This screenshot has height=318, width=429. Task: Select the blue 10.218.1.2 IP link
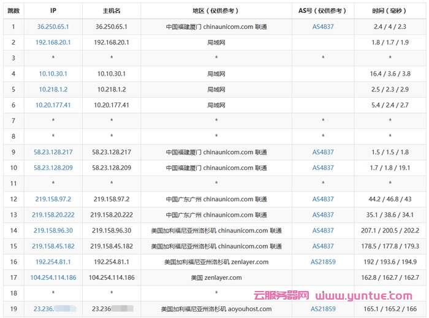(53, 90)
